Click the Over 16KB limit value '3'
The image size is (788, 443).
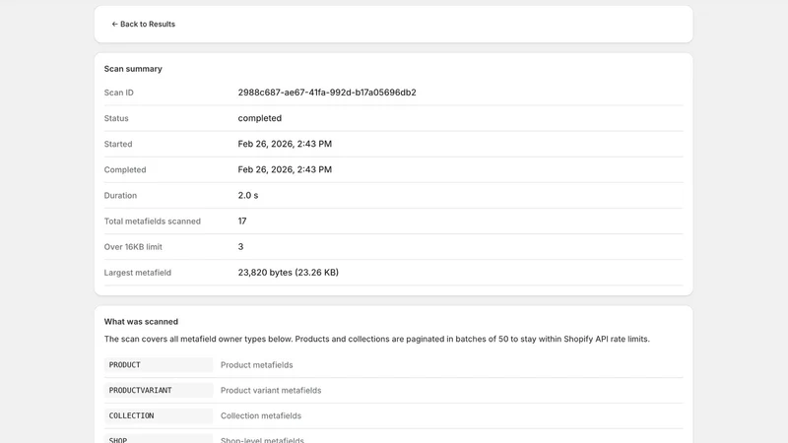click(x=240, y=247)
